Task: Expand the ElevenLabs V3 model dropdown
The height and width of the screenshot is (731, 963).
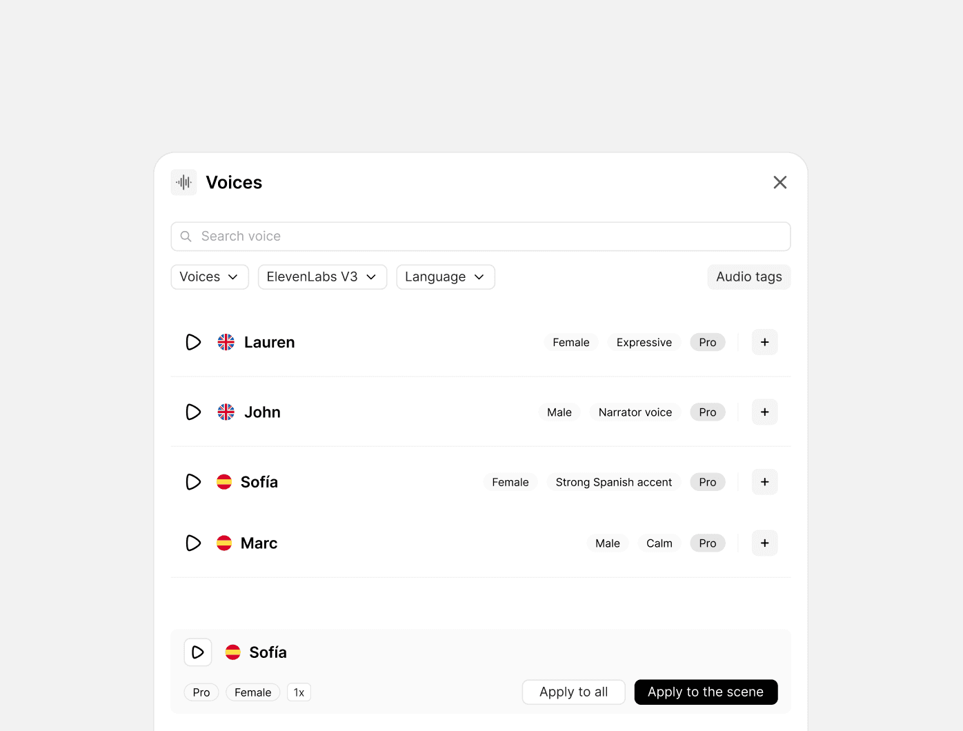Action: click(x=322, y=277)
